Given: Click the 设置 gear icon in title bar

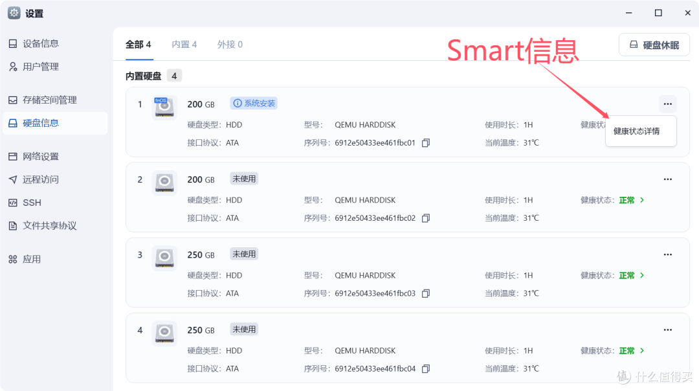Looking at the screenshot, I should pos(14,13).
